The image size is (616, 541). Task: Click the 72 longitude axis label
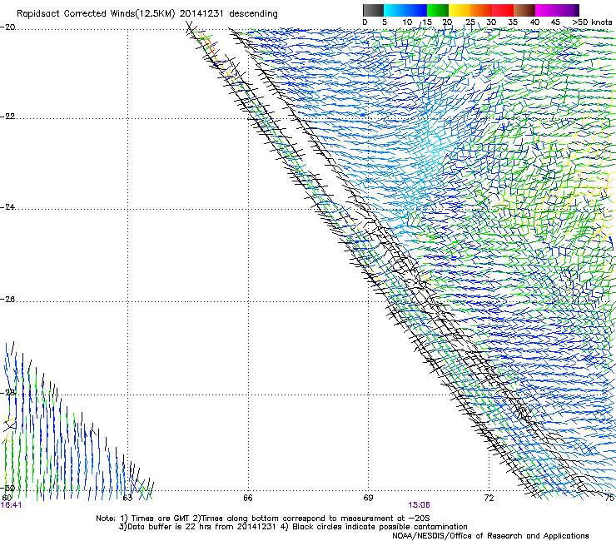click(x=489, y=499)
